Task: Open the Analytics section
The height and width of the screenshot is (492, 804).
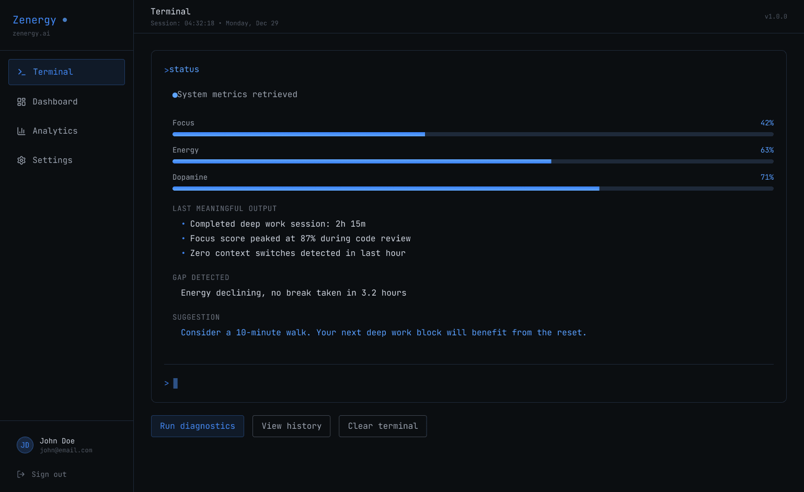Action: [55, 131]
